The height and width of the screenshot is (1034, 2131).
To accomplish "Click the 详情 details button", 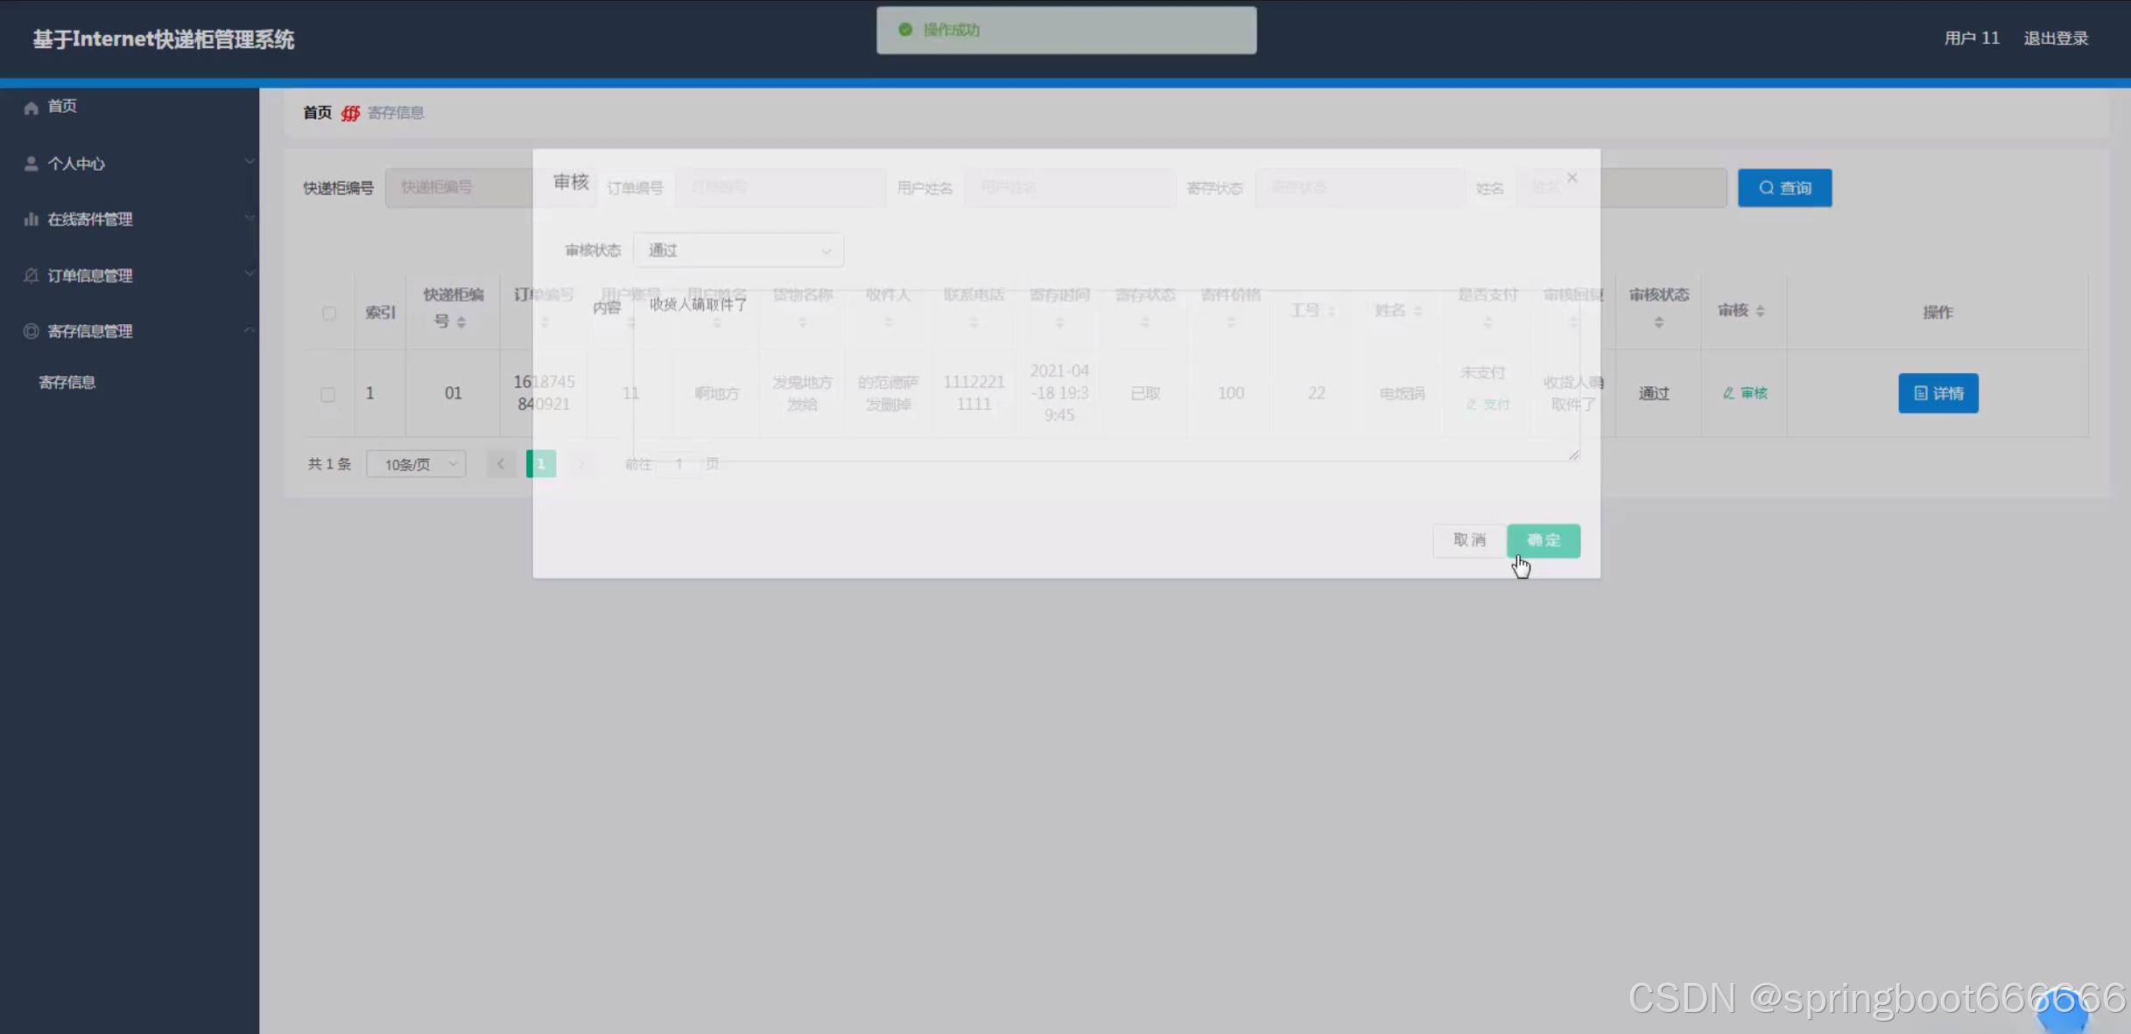I will click(x=1938, y=393).
